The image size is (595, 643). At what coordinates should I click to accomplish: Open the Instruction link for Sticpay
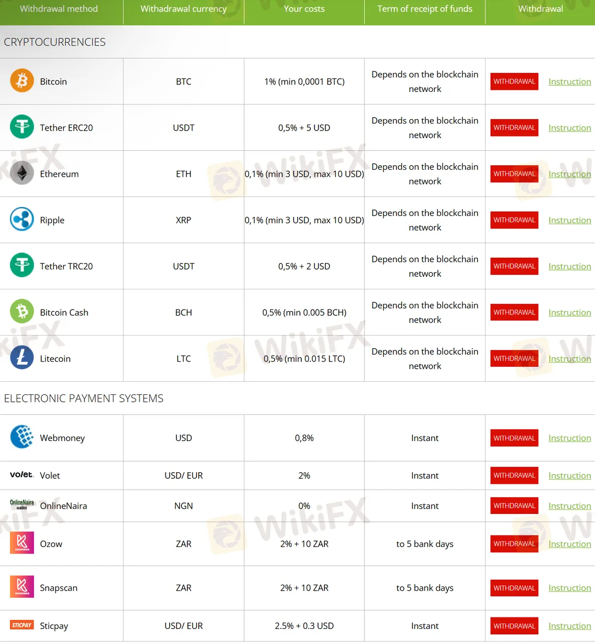pyautogui.click(x=569, y=626)
